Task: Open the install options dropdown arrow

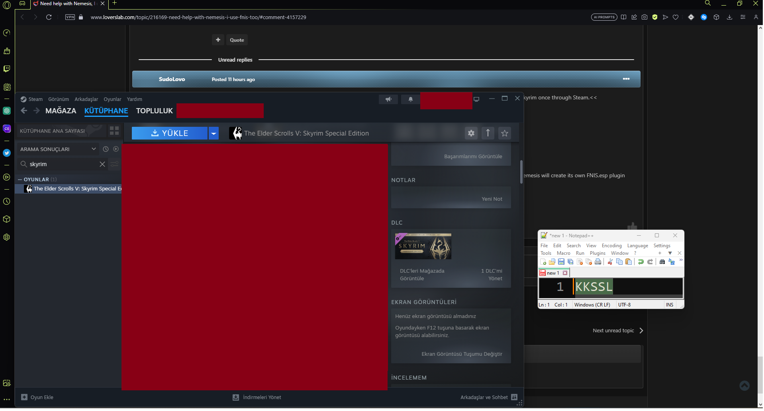Action: coord(214,134)
